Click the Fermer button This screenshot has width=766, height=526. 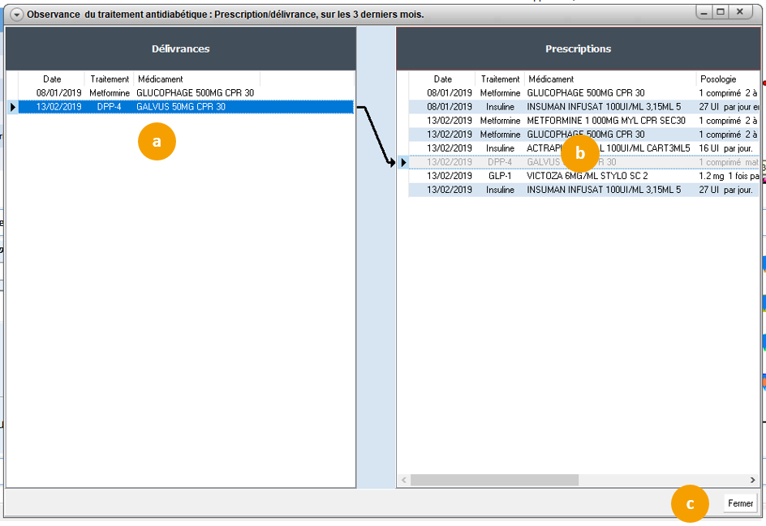pos(740,503)
